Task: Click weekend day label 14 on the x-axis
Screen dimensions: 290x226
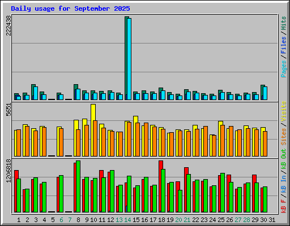Action: [x=127, y=220]
